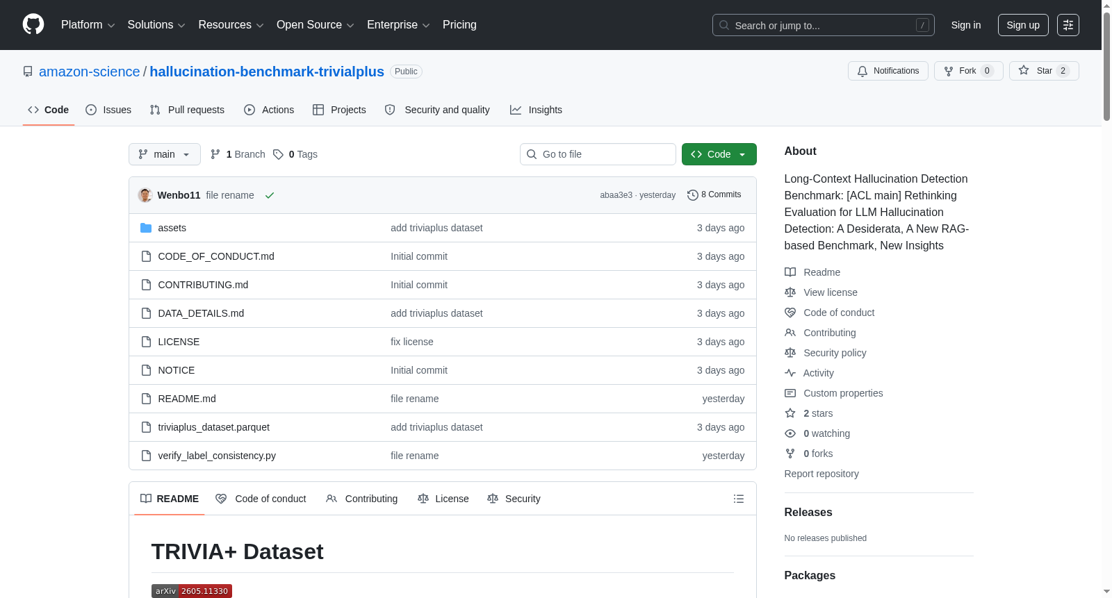Open 'file rename' latest commit message
Image resolution: width=1112 pixels, height=598 pixels.
229,195
